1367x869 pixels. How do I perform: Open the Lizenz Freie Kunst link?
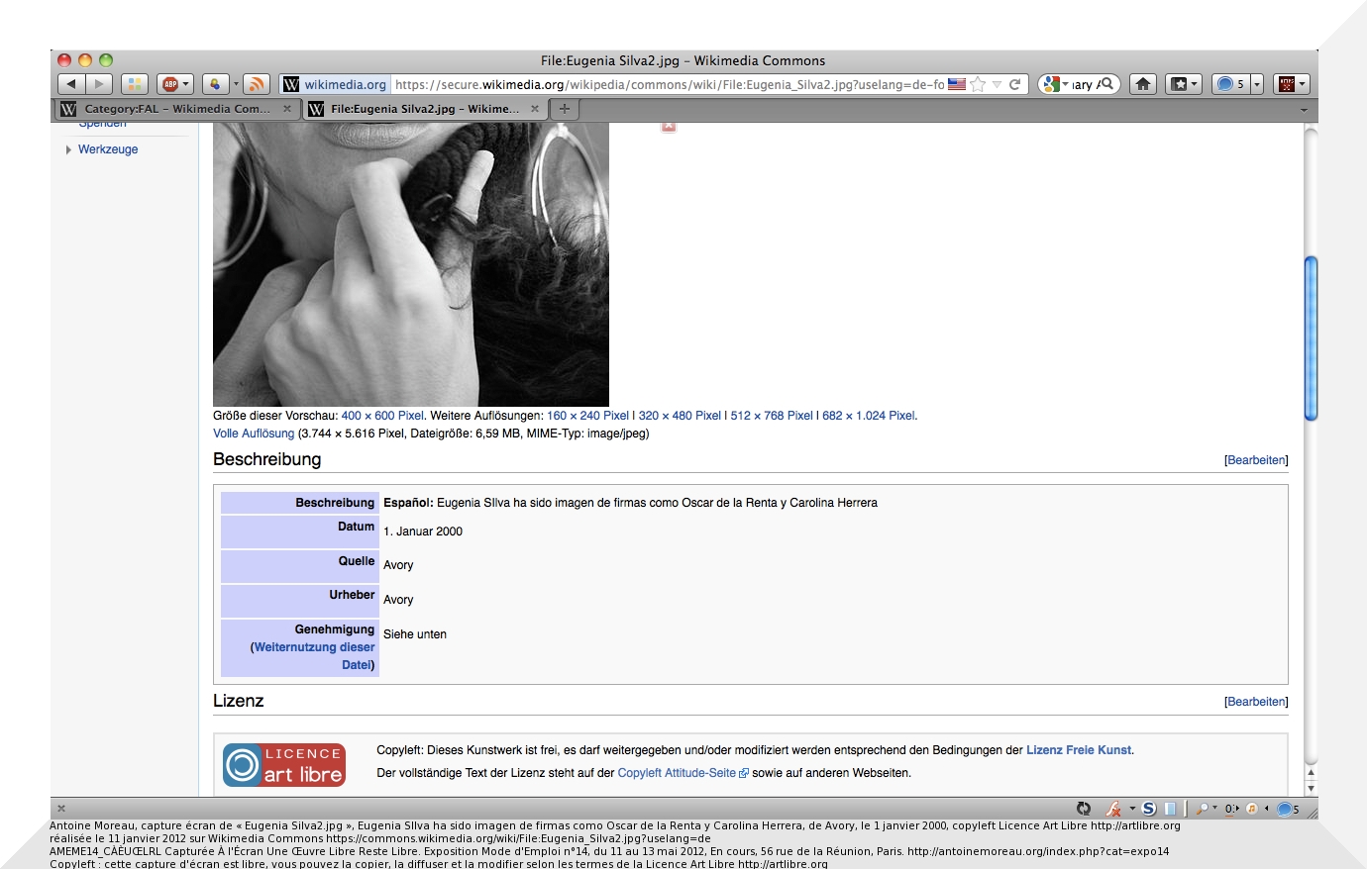[1079, 750]
